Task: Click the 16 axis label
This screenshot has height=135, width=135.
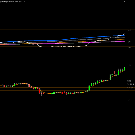Action: pyautogui.click(x=129, y=65)
